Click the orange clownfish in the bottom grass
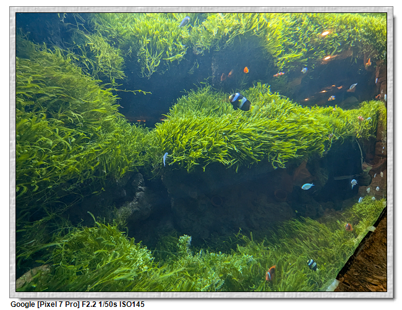 click(x=270, y=274)
